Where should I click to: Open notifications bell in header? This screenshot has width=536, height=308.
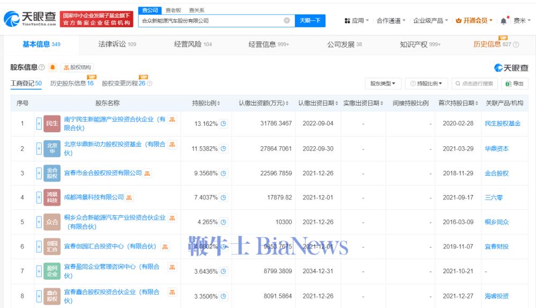[x=503, y=21]
